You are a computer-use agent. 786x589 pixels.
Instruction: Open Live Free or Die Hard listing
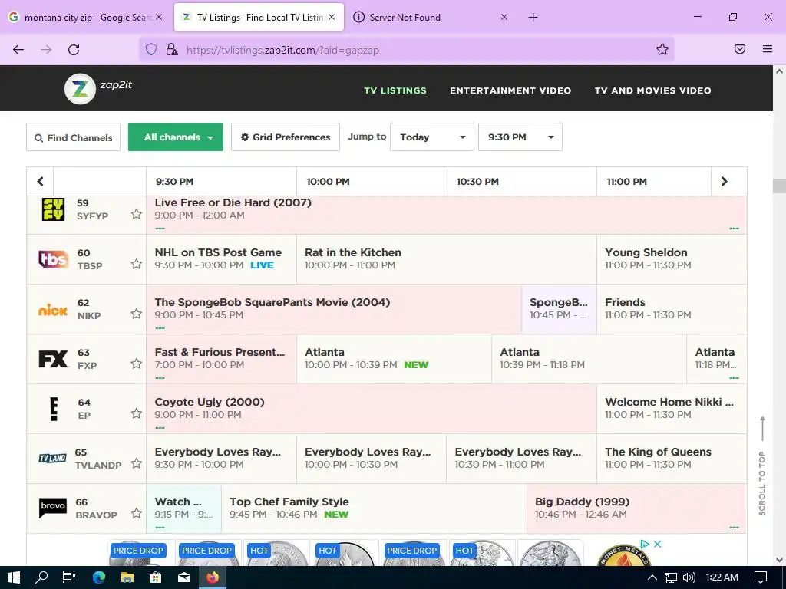point(446,215)
